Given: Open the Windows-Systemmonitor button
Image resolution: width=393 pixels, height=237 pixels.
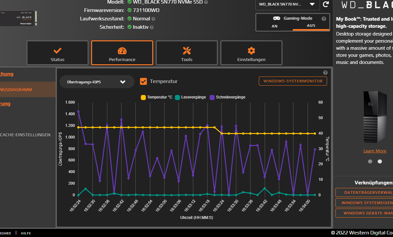Looking at the screenshot, I should pos(293,81).
